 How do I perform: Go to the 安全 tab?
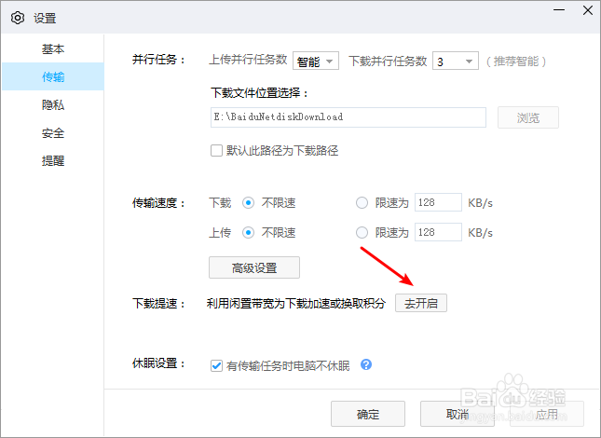pos(53,133)
